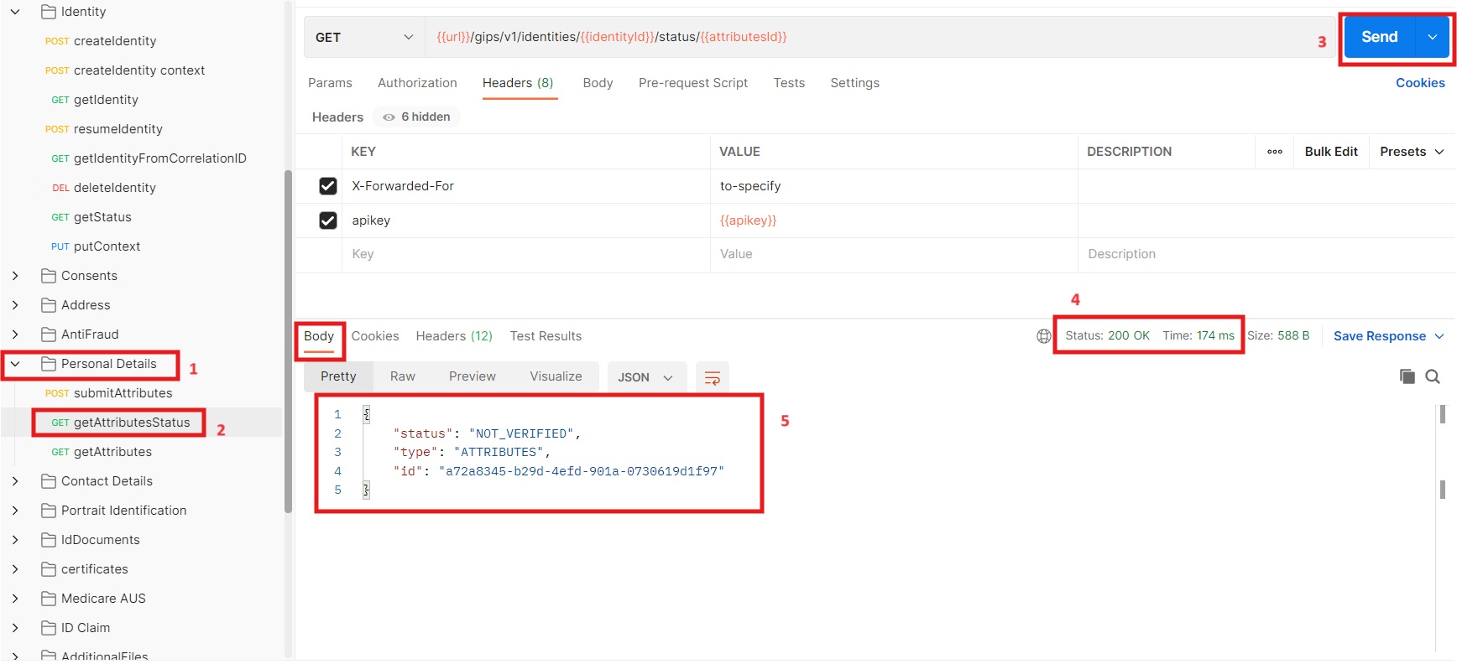Click the Identity folder icon
This screenshot has height=664, width=1457.
(x=49, y=12)
